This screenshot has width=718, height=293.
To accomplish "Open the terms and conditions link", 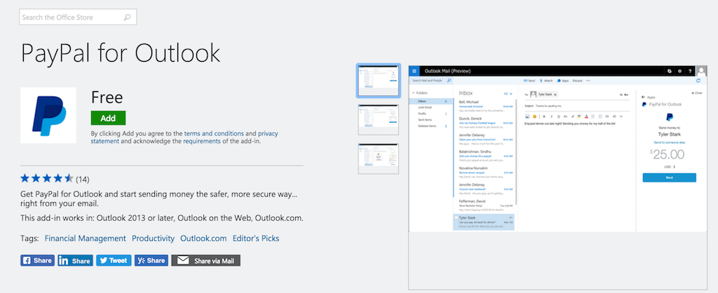I will pos(214,134).
